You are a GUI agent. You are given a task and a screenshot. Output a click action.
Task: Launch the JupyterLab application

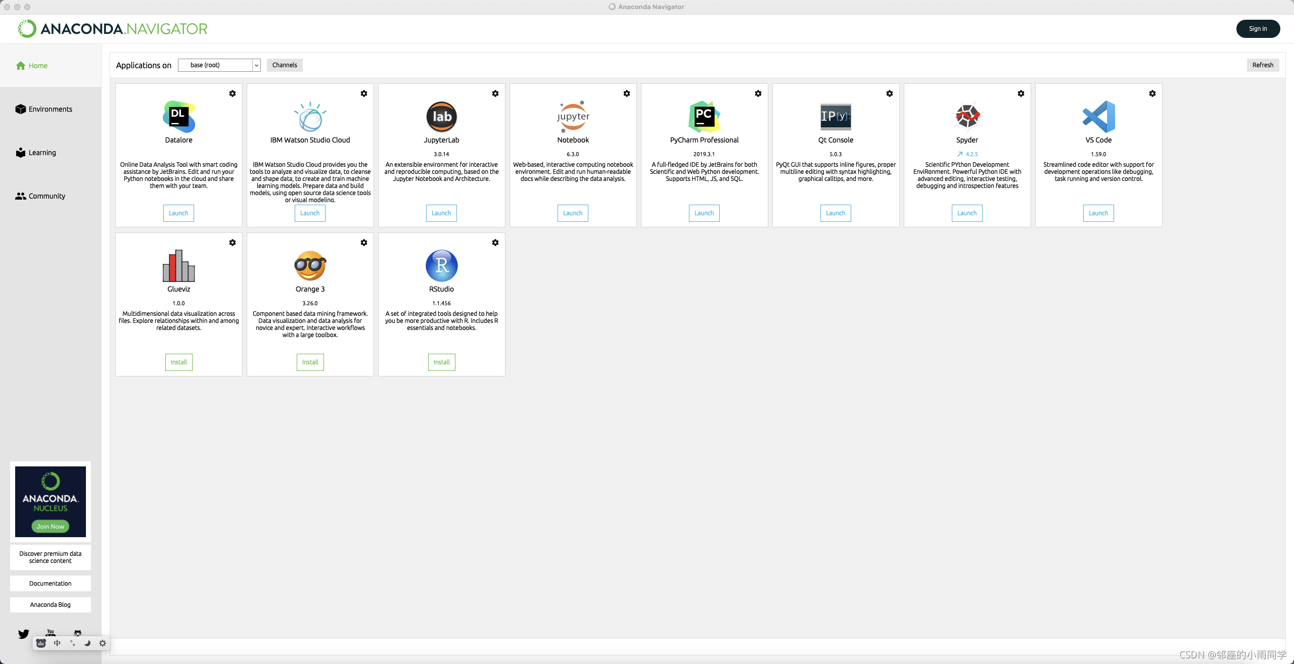pos(441,213)
